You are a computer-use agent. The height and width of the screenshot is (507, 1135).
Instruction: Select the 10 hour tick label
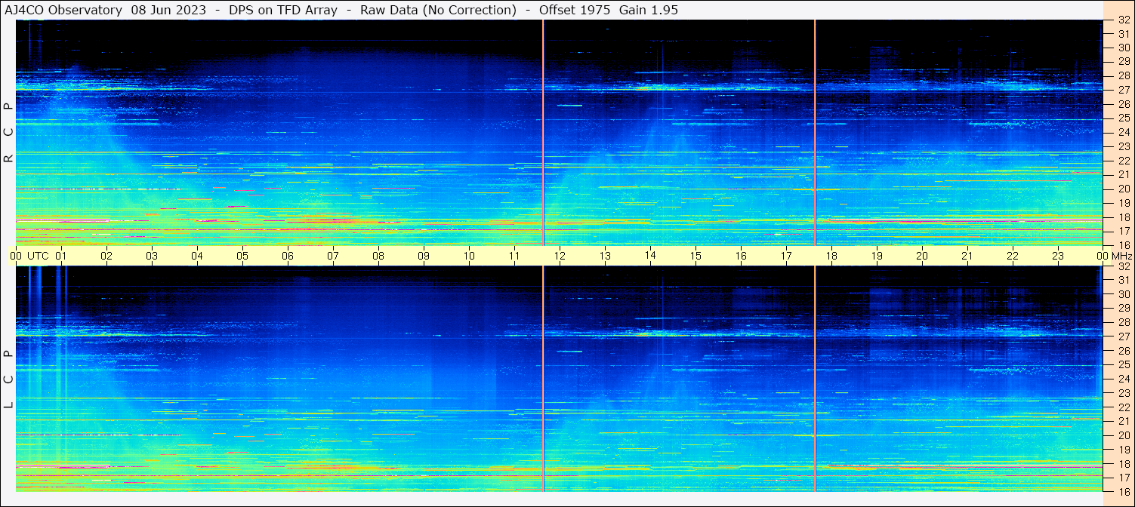469,256
